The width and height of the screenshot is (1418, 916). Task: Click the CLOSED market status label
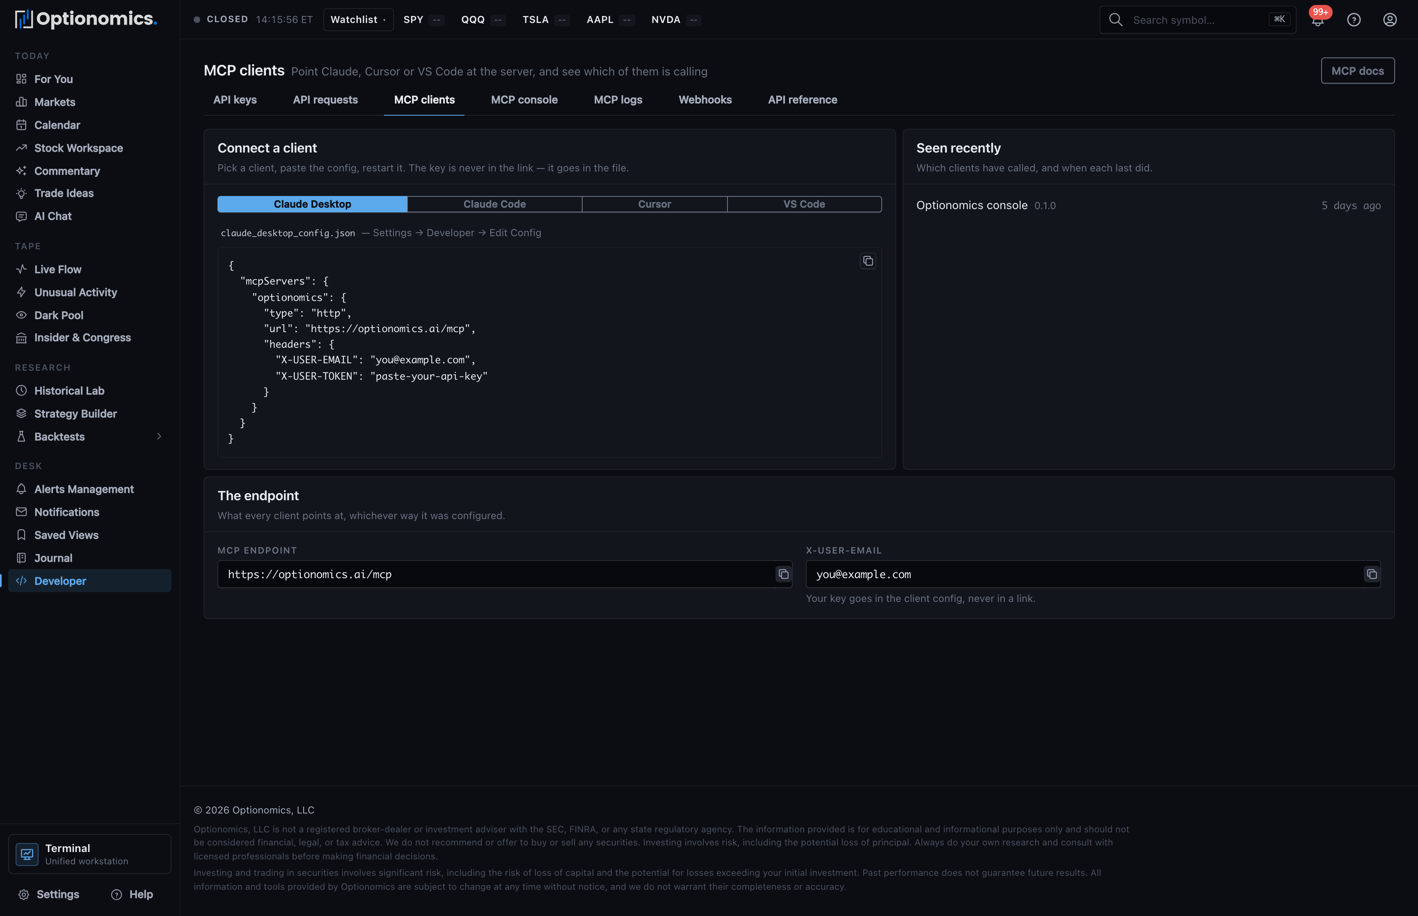pos(227,20)
